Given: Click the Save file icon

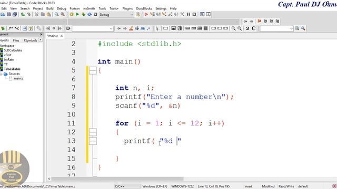Looking at the screenshot, I should [x=8, y=14].
